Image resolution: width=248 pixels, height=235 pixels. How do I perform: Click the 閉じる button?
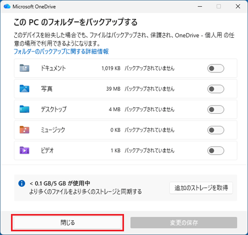coord(67,222)
